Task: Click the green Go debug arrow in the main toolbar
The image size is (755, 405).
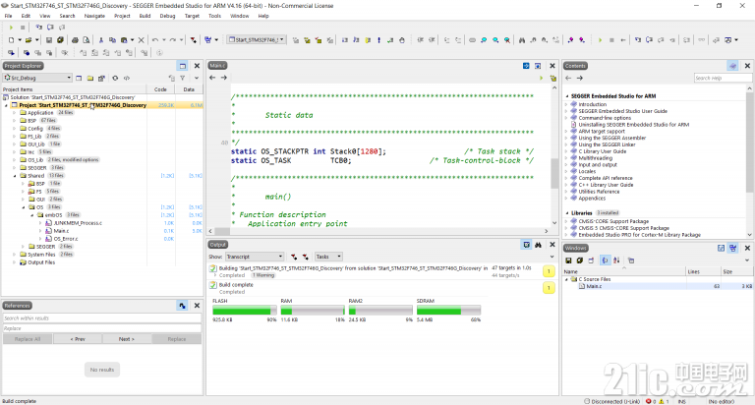Action: [600, 40]
